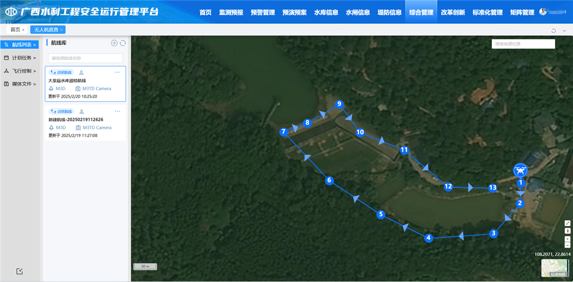Add a new route with plus icon

(114, 43)
